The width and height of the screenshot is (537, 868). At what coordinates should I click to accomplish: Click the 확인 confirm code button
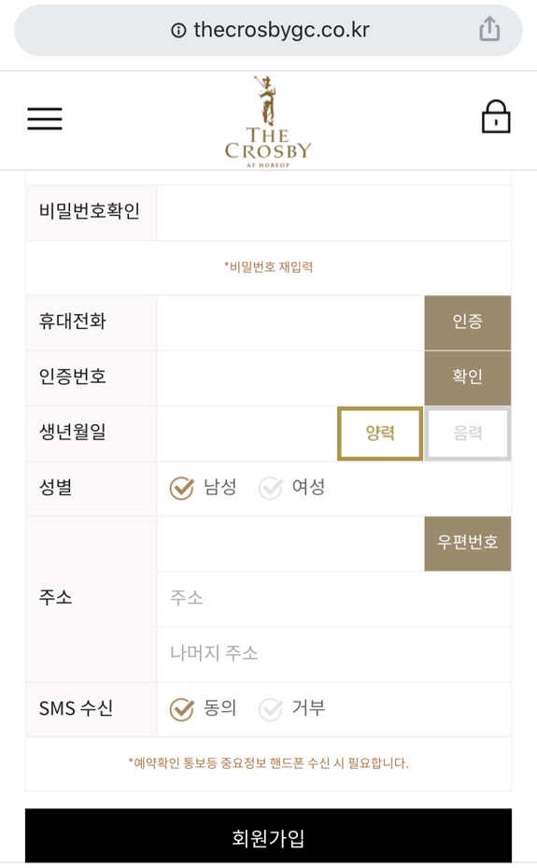click(x=468, y=377)
